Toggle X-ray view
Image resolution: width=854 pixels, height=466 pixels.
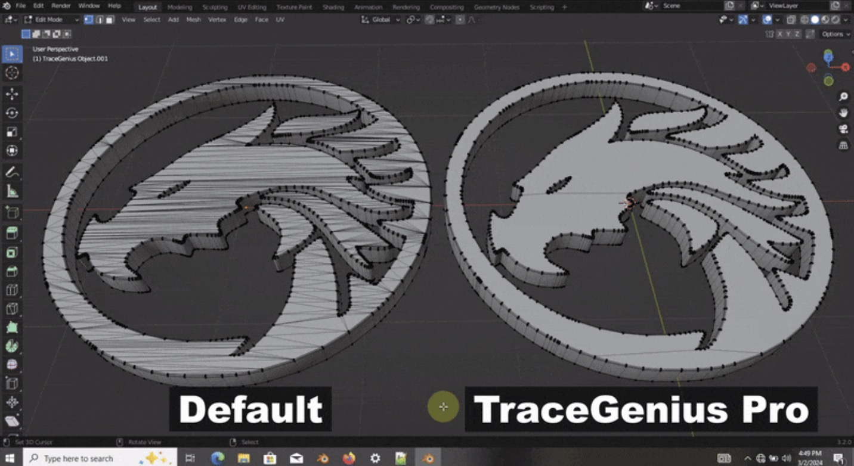pyautogui.click(x=791, y=20)
